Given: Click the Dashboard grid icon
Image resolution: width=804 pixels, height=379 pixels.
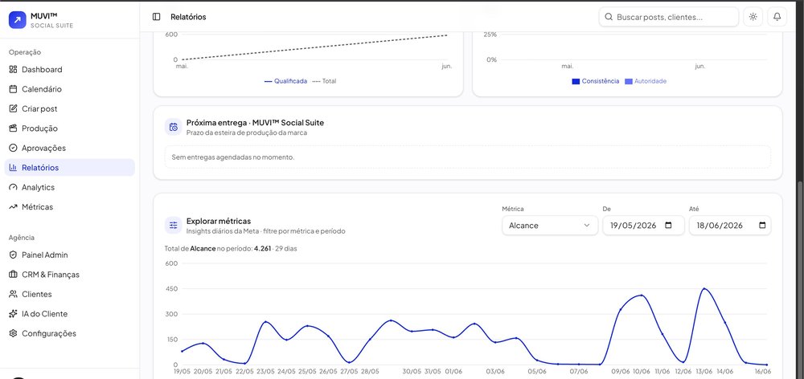Looking at the screenshot, I should (14, 70).
